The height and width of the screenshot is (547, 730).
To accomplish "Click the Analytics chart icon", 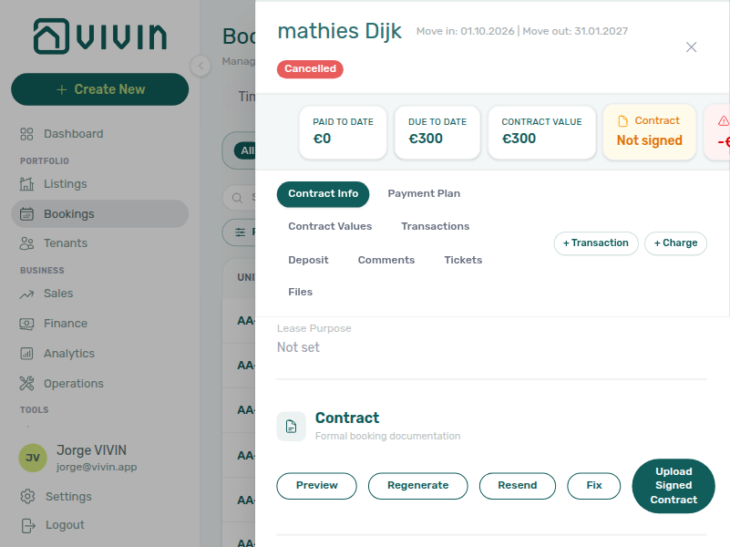I will 26,354.
